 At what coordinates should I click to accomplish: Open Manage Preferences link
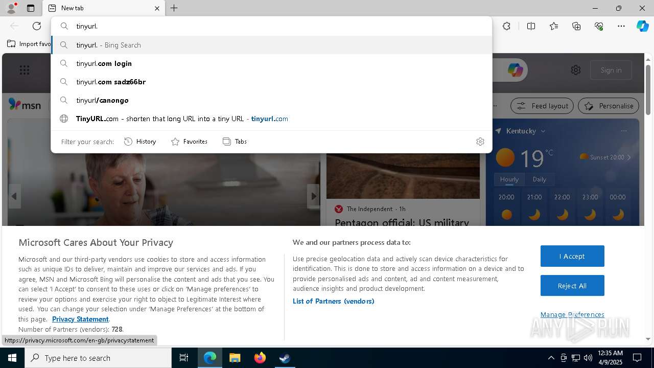572,314
